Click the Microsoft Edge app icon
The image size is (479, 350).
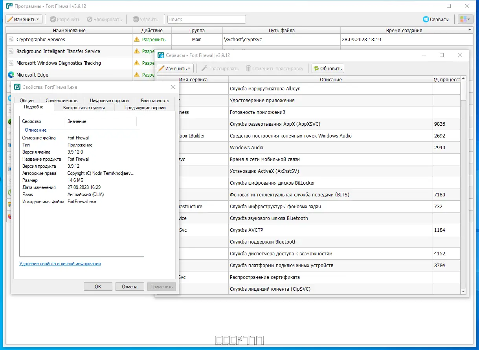[11, 75]
